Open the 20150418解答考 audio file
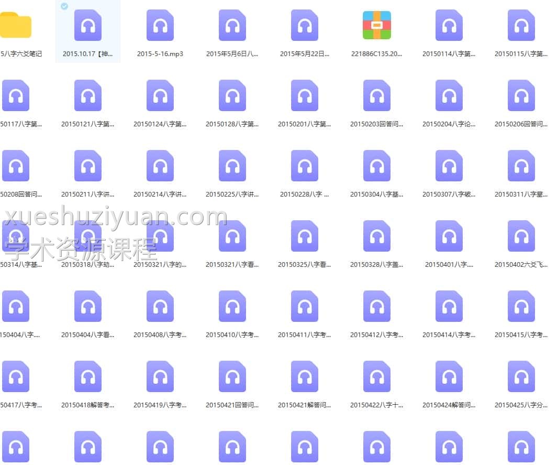The height and width of the screenshot is (465, 557). [x=87, y=376]
